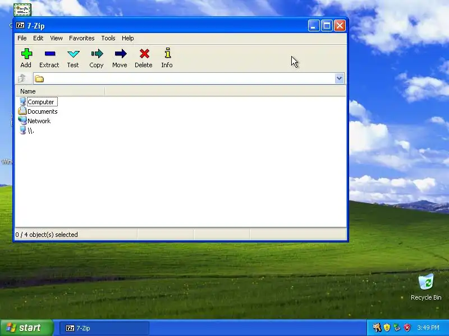Minimize the 7-Zip window
Viewport: 449px width, 336px height.
[314, 26]
